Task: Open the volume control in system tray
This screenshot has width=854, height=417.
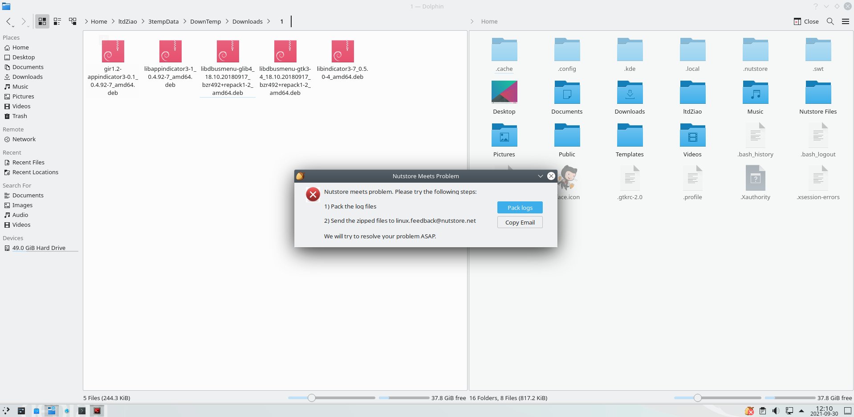Action: [776, 411]
